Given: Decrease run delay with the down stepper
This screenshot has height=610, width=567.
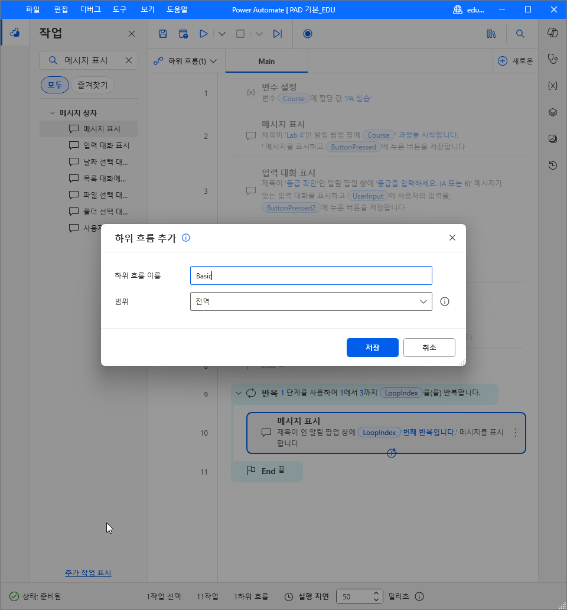Looking at the screenshot, I should pos(376,599).
